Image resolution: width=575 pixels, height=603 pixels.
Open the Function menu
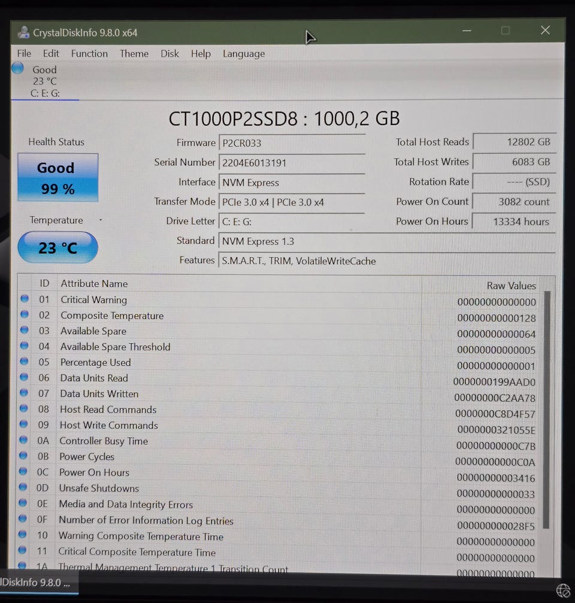[89, 53]
